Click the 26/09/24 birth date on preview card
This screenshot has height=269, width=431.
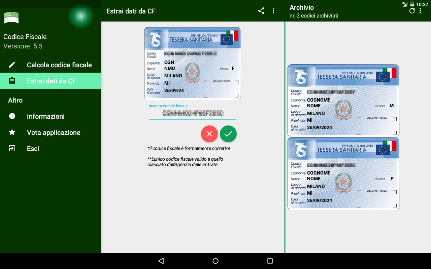click(174, 90)
